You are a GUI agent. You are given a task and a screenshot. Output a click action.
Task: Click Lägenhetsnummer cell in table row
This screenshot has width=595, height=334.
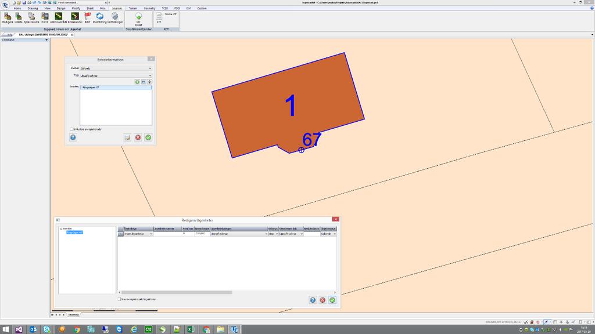167,234
